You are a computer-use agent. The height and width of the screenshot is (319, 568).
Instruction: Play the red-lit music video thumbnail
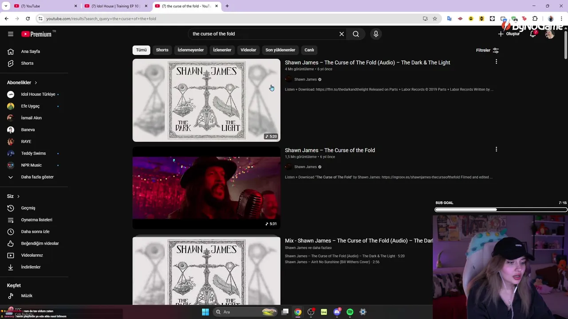tap(206, 188)
